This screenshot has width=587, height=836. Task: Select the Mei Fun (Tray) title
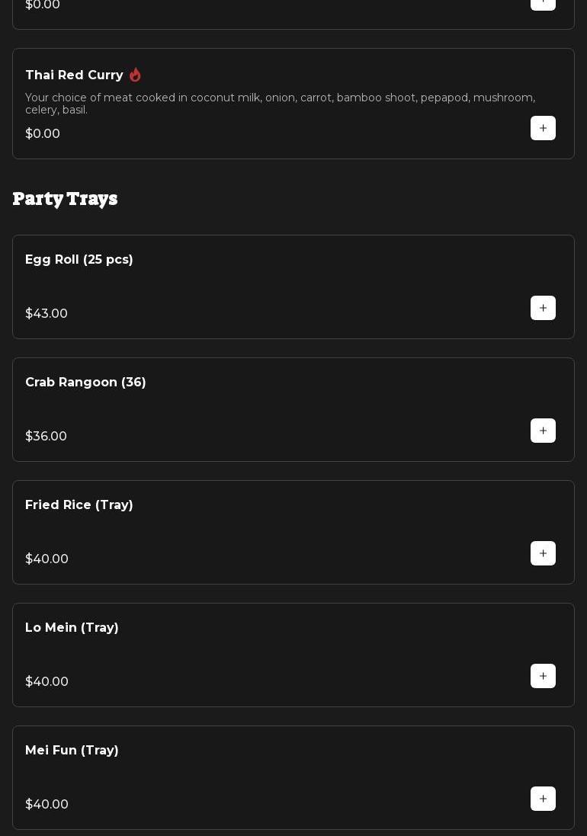tap(72, 751)
